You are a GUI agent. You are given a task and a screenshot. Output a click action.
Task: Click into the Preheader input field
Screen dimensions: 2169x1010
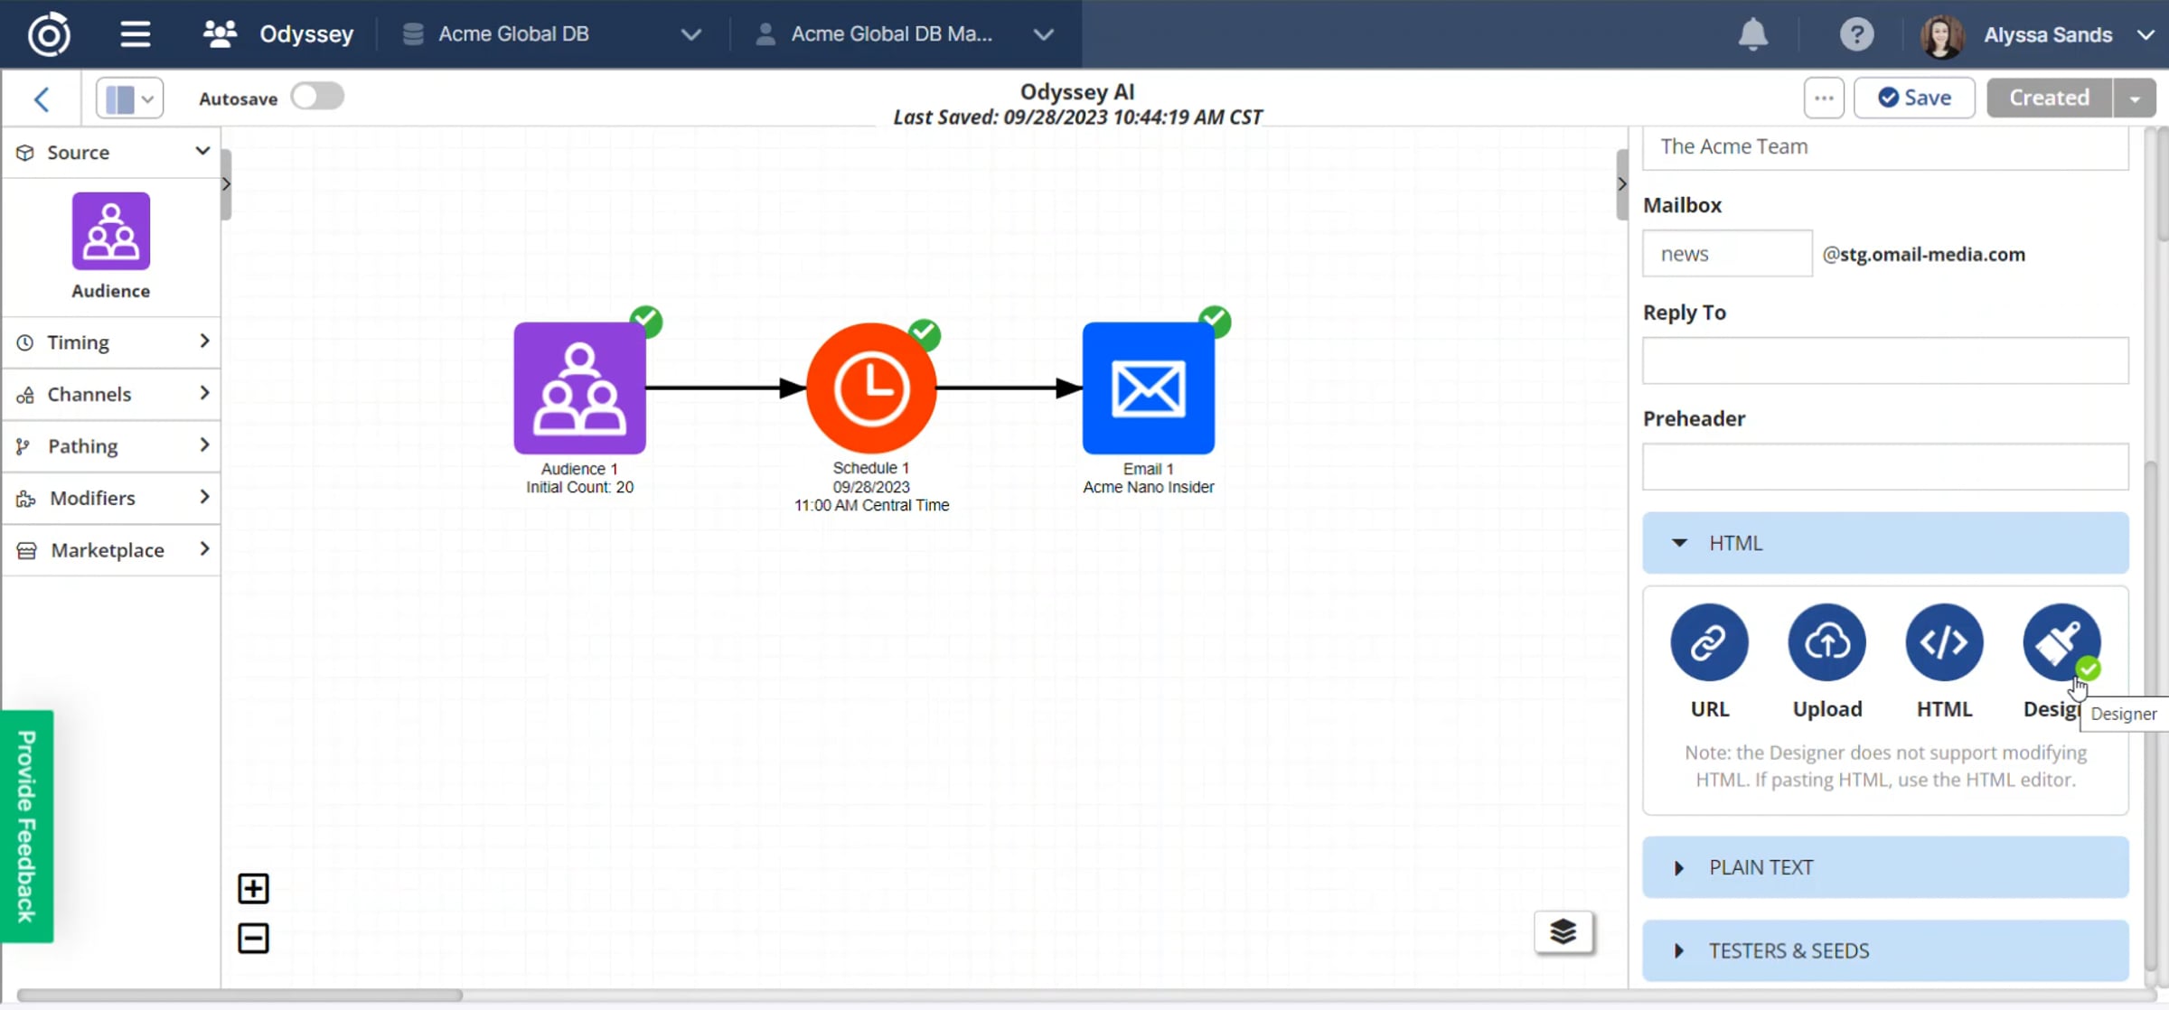1885,466
